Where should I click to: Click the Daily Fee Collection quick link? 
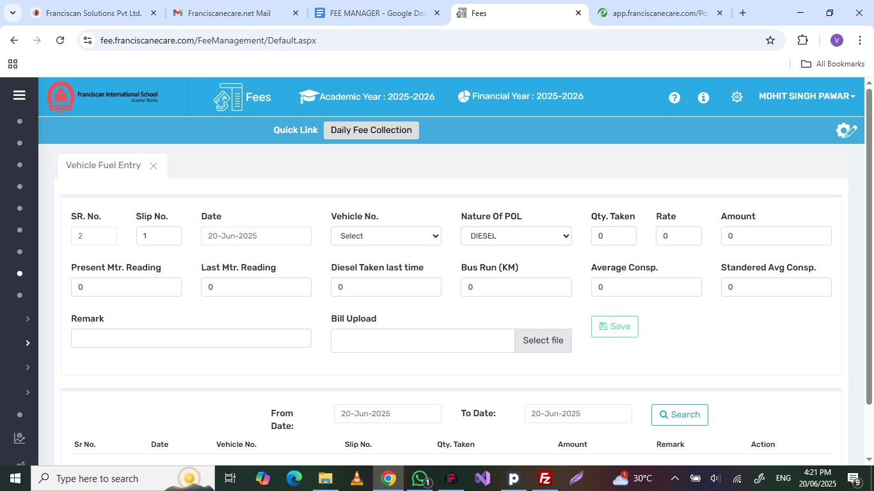point(371,130)
